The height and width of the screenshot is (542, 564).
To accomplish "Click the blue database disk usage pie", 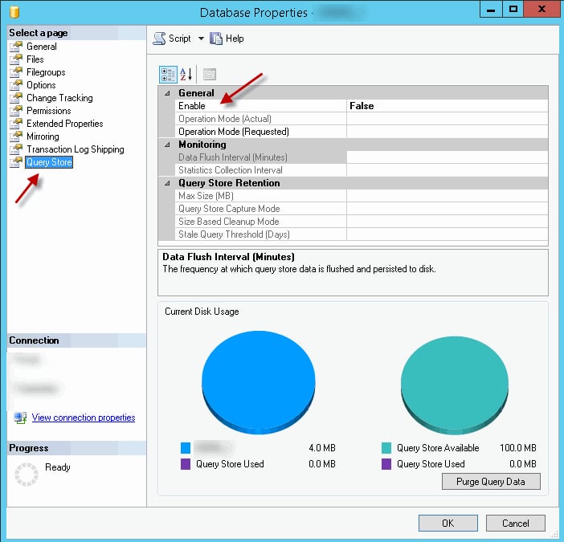I will (x=259, y=382).
